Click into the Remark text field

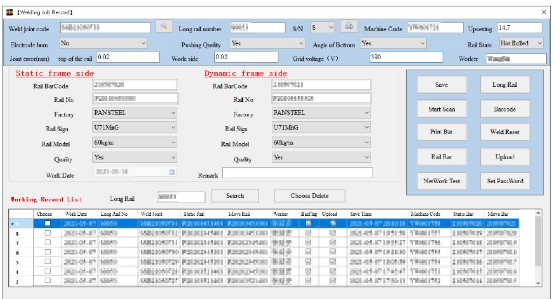tap(297, 173)
